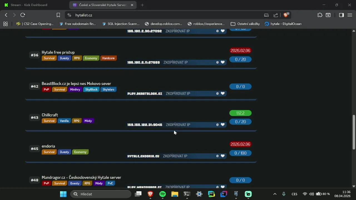Click the green 1.12.2 version badge
The height and width of the screenshot is (200, 356).
tap(240, 113)
